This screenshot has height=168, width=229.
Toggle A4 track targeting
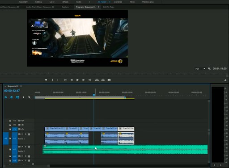point(15,160)
